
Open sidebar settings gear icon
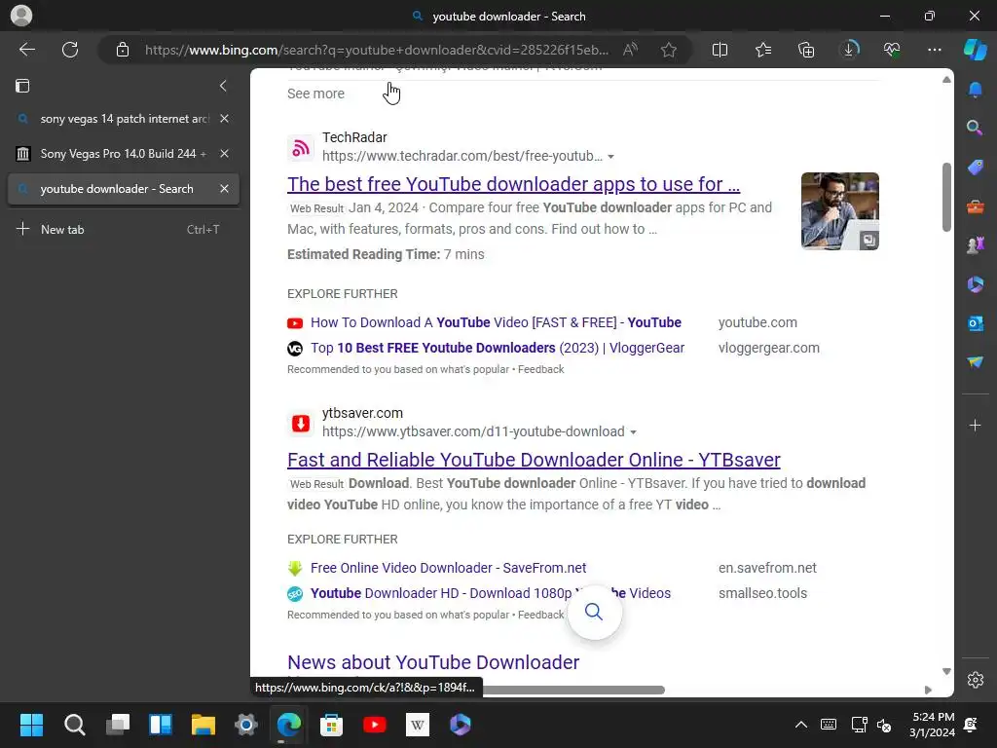(976, 680)
